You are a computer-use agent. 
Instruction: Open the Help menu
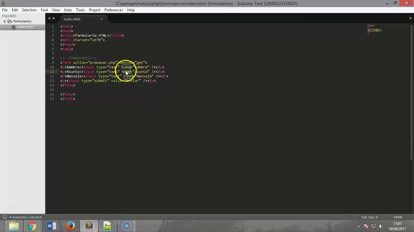tap(131, 10)
